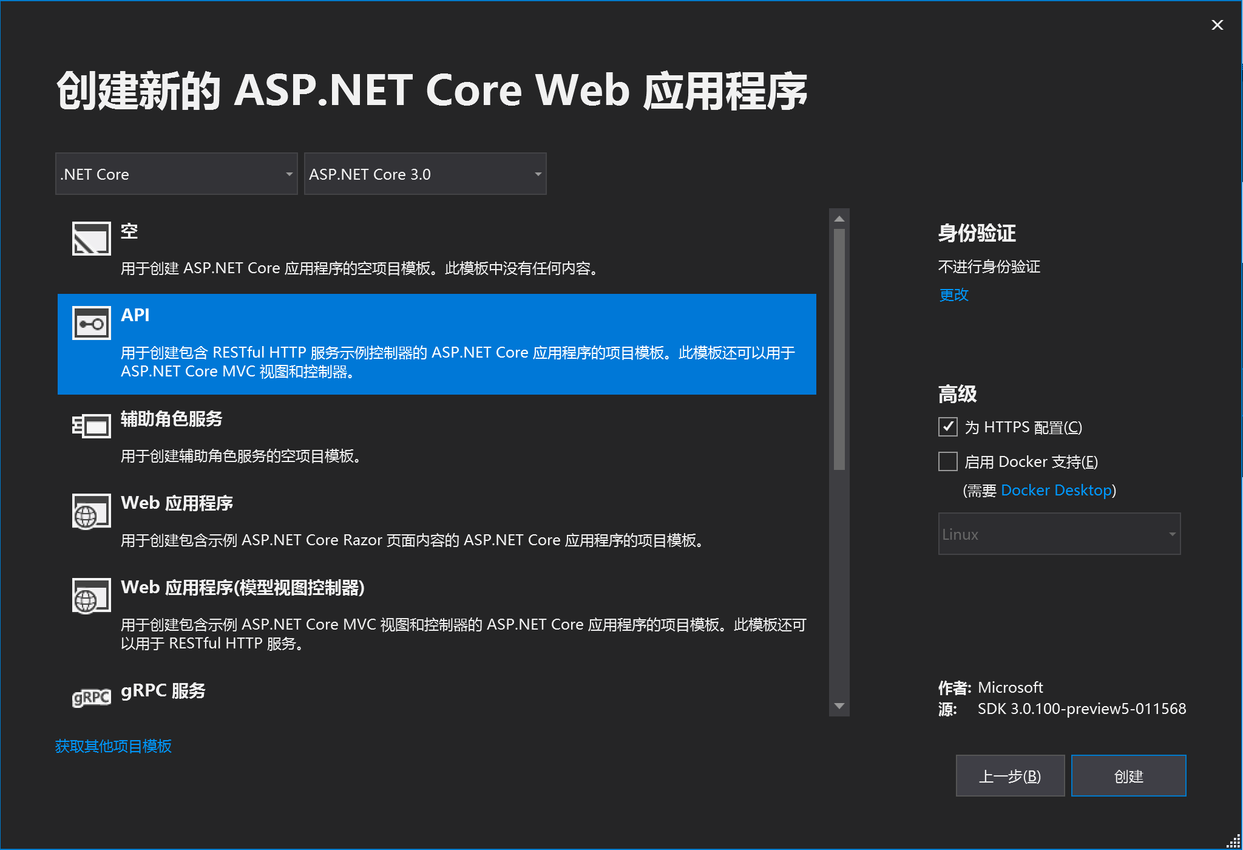
Task: Click the Worker Service (辅助角色服务) icon
Action: (x=91, y=426)
